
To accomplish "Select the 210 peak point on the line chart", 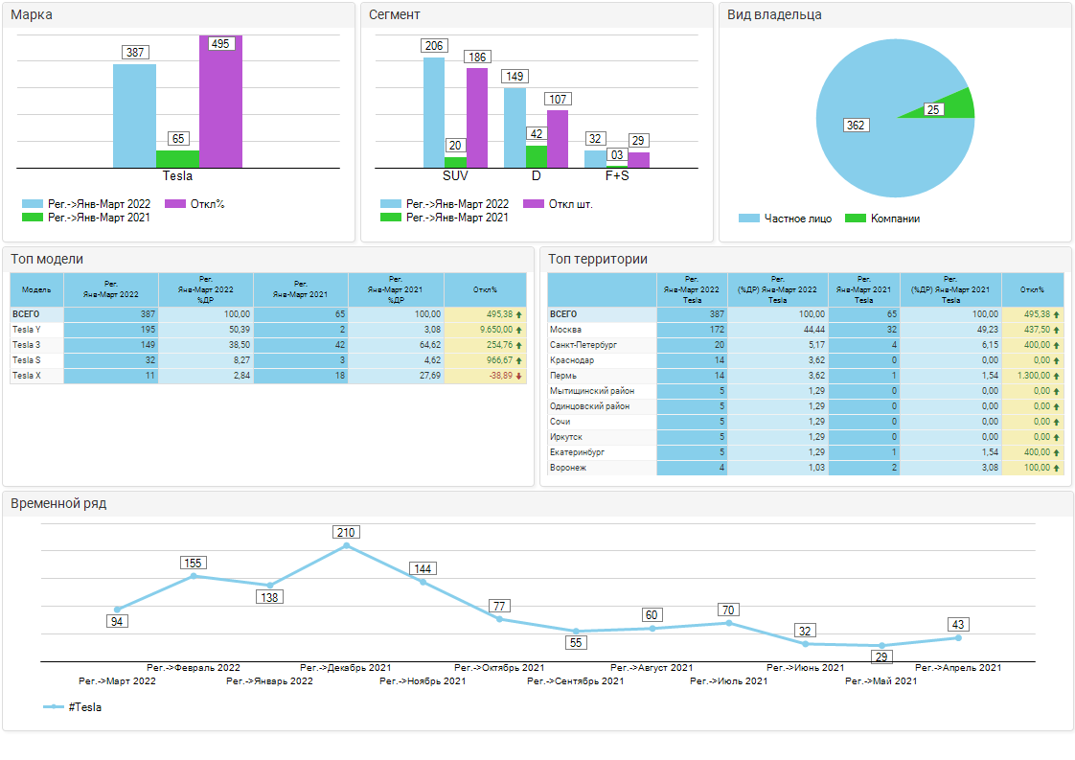I will [346, 546].
